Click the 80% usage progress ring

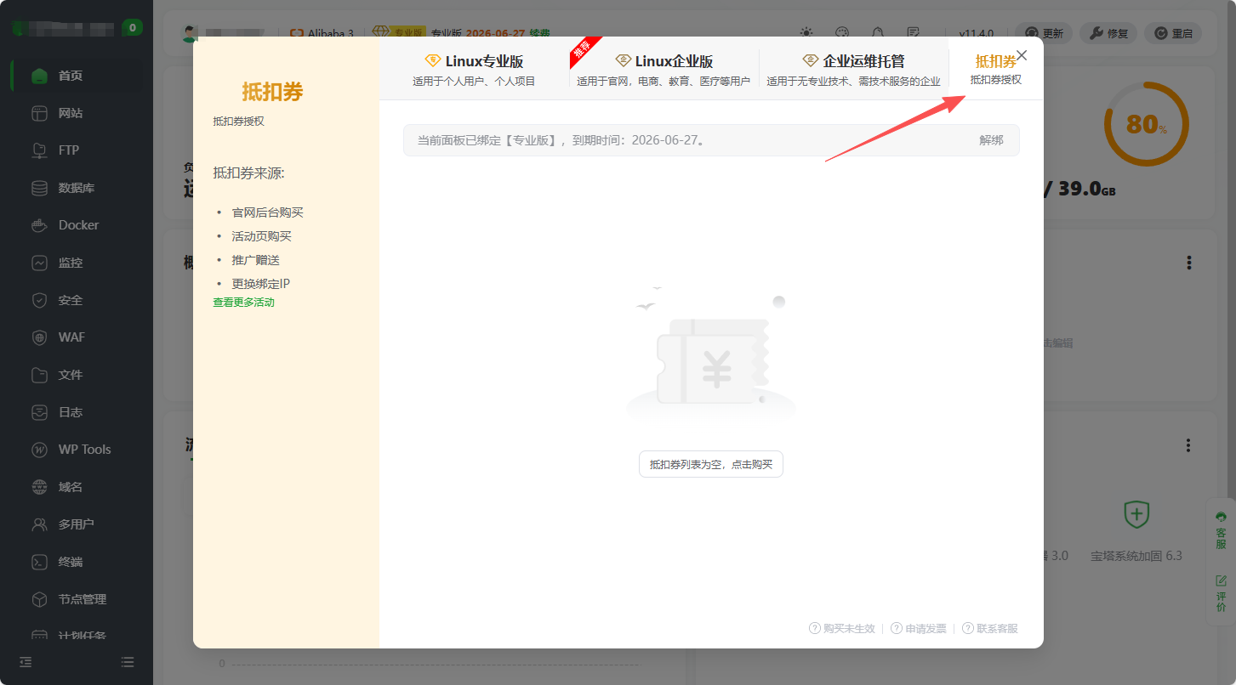1146,122
